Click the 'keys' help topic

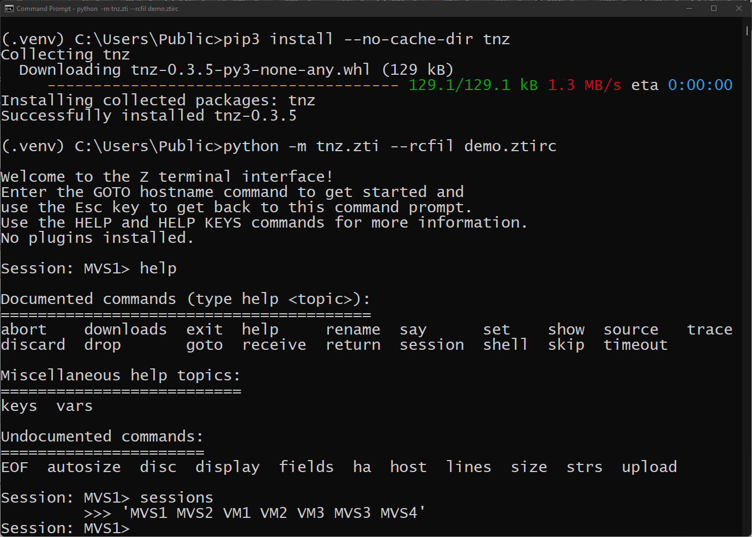coord(19,405)
